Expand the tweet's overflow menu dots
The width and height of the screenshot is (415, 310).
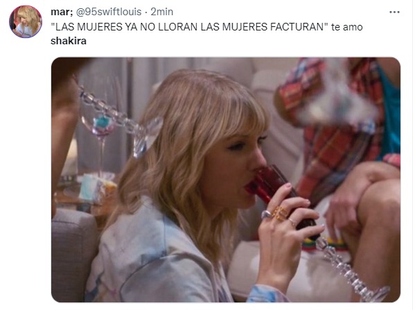pos(394,12)
